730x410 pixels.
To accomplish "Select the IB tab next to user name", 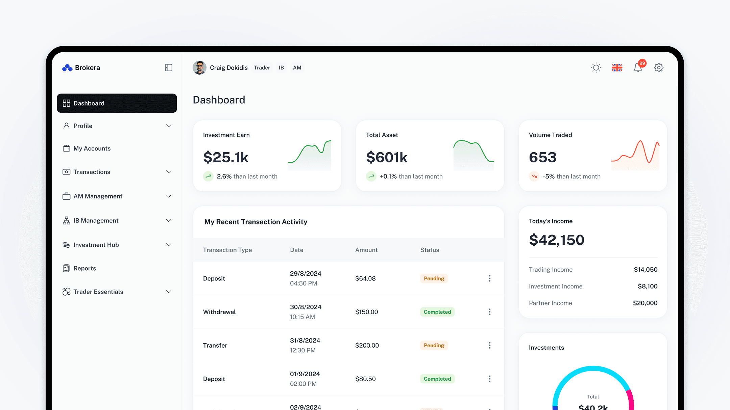I will tap(281, 67).
